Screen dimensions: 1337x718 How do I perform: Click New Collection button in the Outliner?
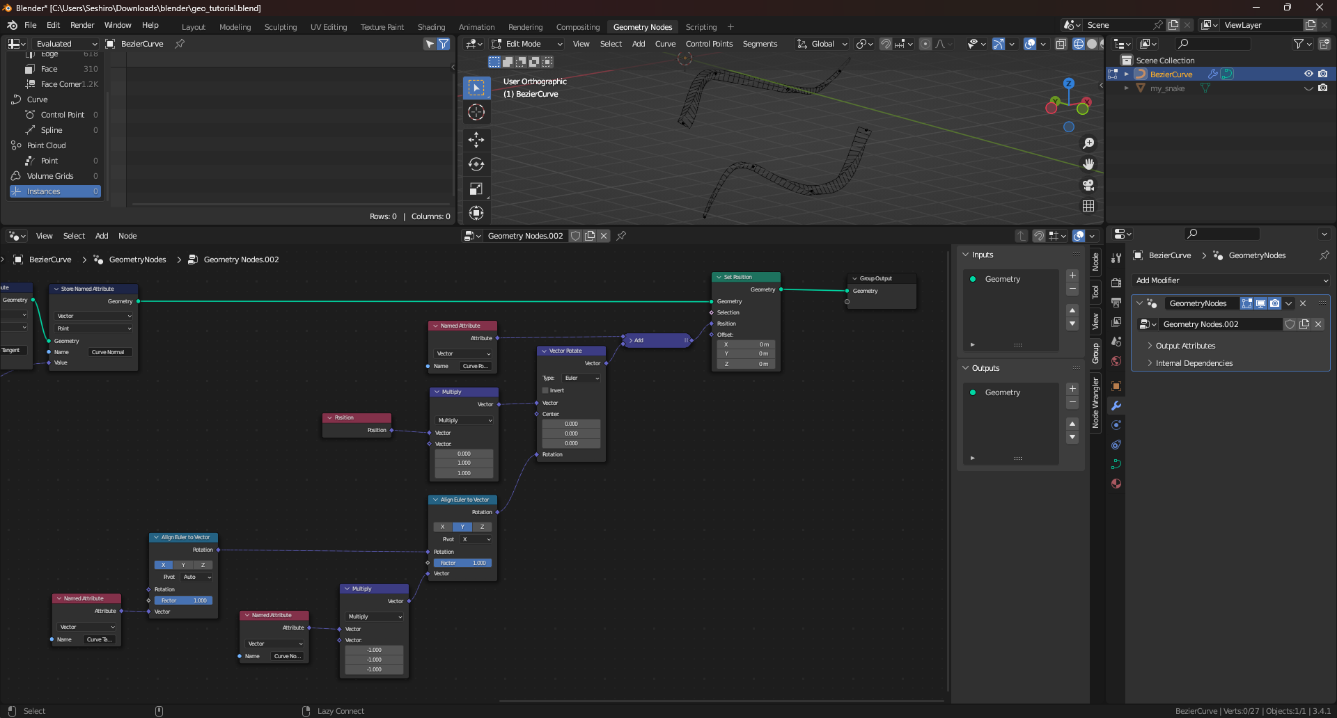(x=1325, y=43)
